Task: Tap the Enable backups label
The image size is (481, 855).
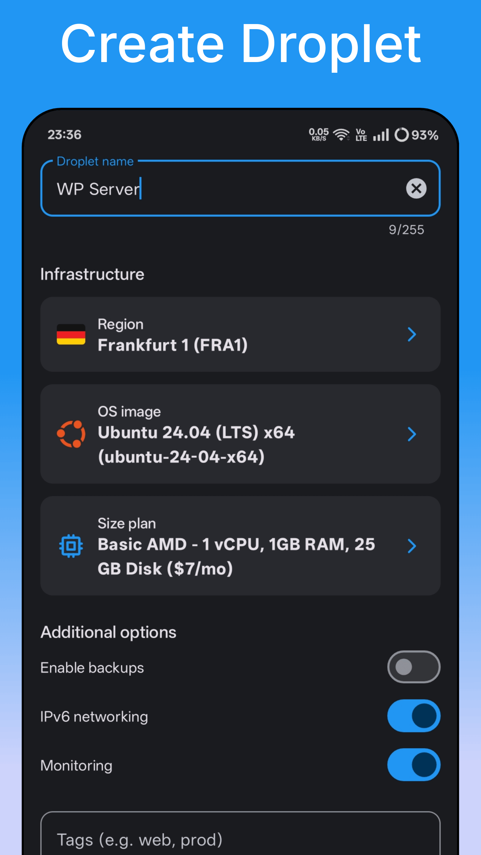Action: click(x=92, y=667)
